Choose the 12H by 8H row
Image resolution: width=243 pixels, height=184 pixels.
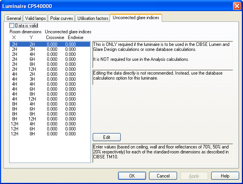tap(50, 134)
